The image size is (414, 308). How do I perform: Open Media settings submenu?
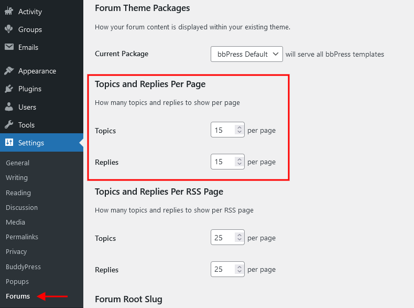[15, 222]
